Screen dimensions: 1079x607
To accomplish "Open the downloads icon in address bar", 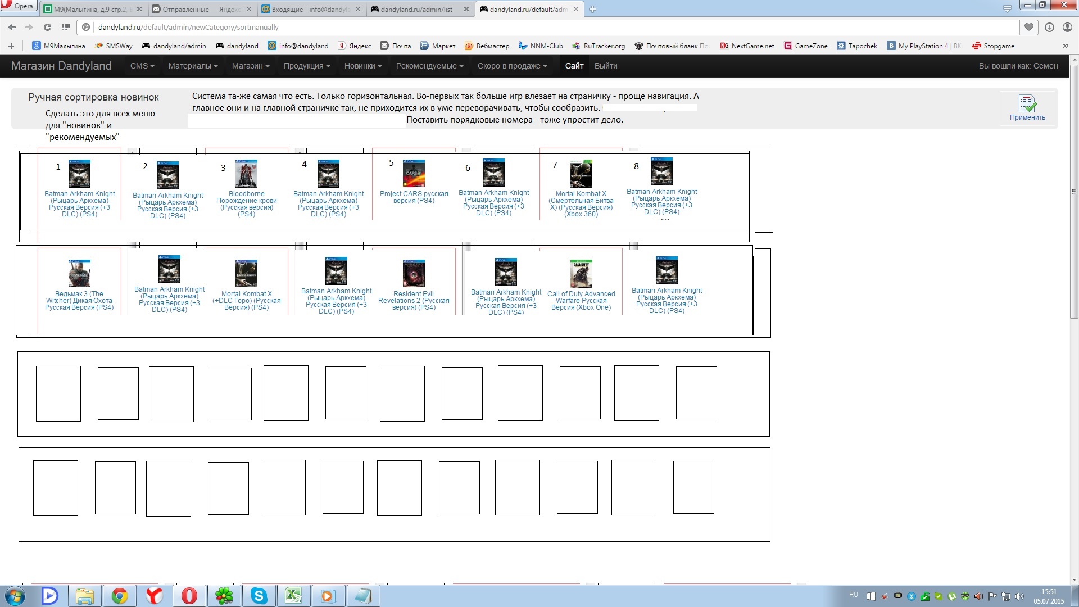I will 1049,27.
